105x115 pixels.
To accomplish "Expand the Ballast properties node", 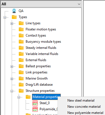I will [12, 66].
